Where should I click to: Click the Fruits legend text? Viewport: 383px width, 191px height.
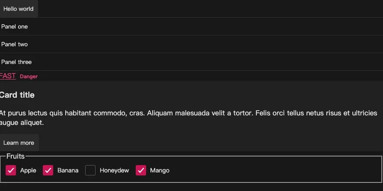tap(16, 156)
